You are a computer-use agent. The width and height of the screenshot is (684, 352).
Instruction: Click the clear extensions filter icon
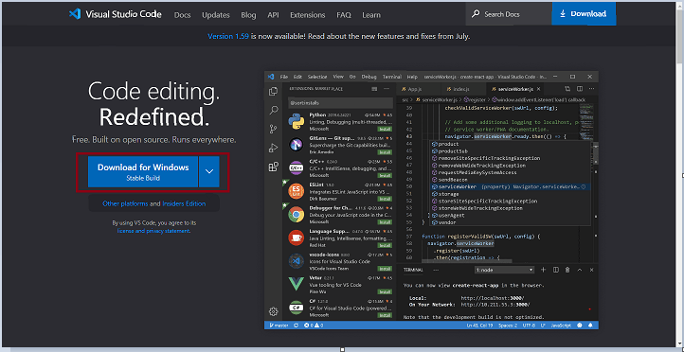tap(374, 89)
